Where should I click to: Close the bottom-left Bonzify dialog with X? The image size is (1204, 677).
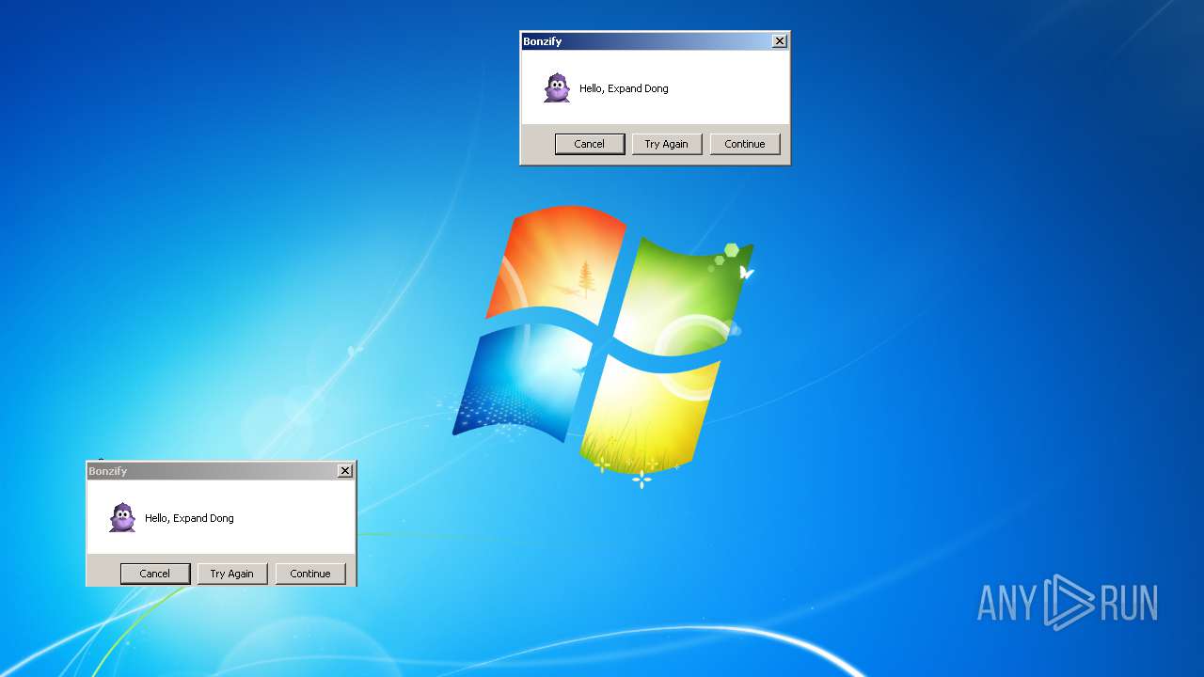click(344, 471)
